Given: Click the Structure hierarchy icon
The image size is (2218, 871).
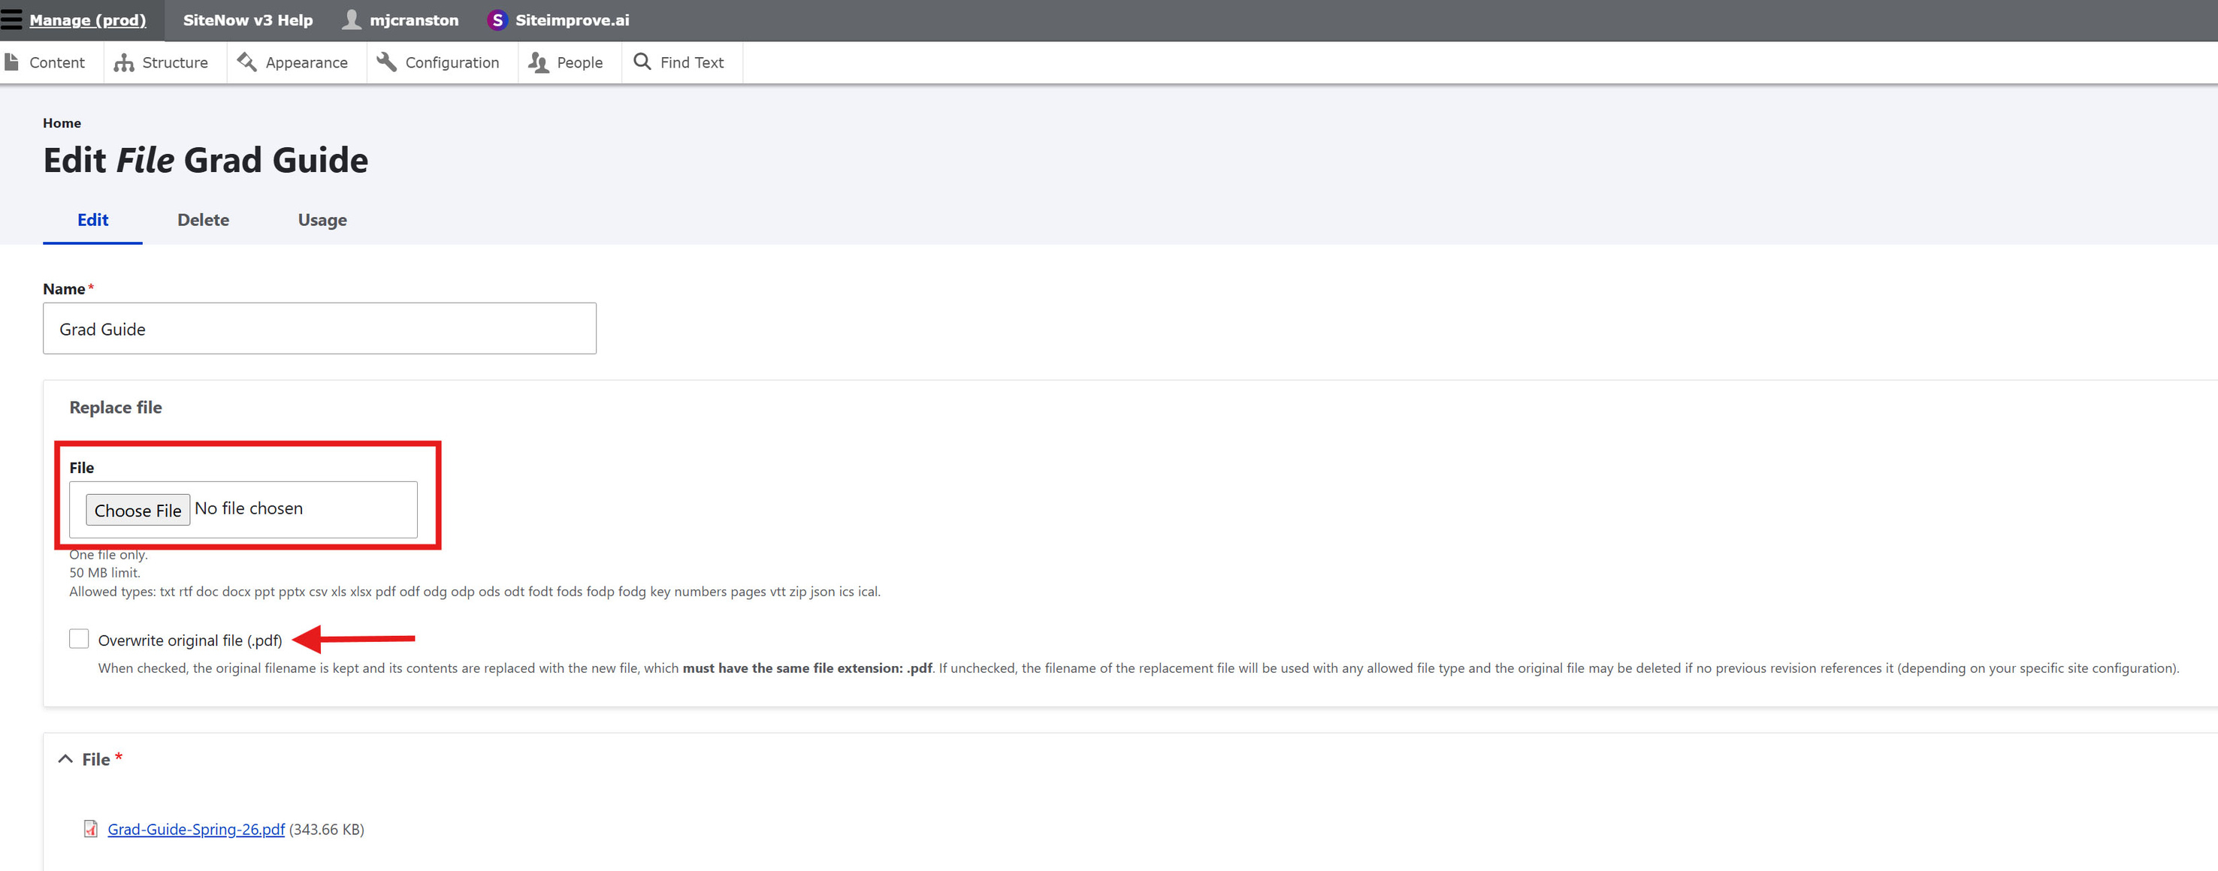Looking at the screenshot, I should pos(124,62).
